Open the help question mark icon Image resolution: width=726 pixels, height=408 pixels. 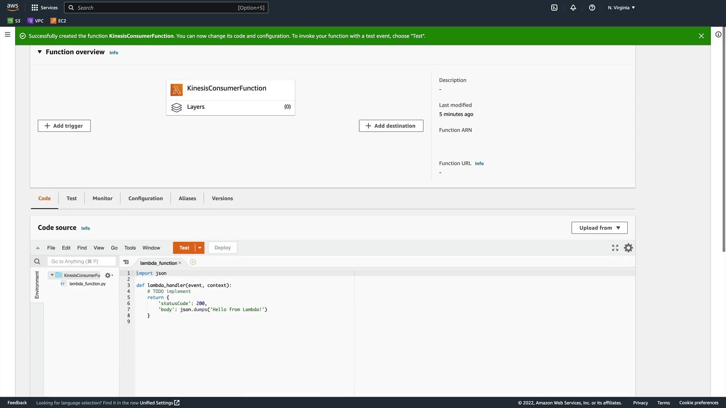click(x=592, y=8)
